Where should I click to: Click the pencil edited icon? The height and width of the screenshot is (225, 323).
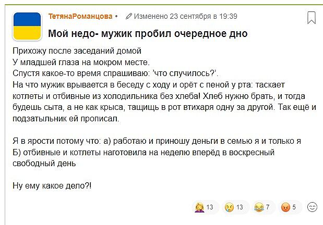point(128,16)
